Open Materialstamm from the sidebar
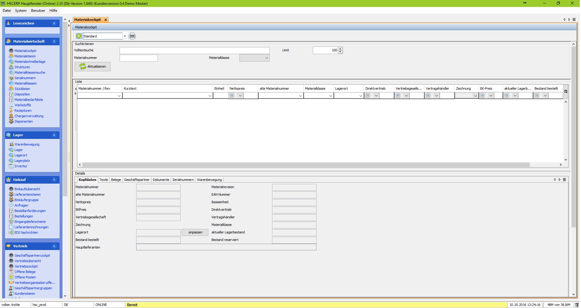This screenshot has height=308, width=581. point(25,56)
